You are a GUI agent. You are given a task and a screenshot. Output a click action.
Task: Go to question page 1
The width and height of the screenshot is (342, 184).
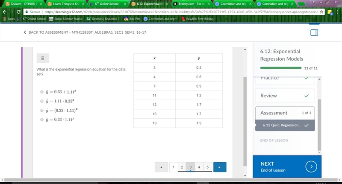(x=174, y=167)
